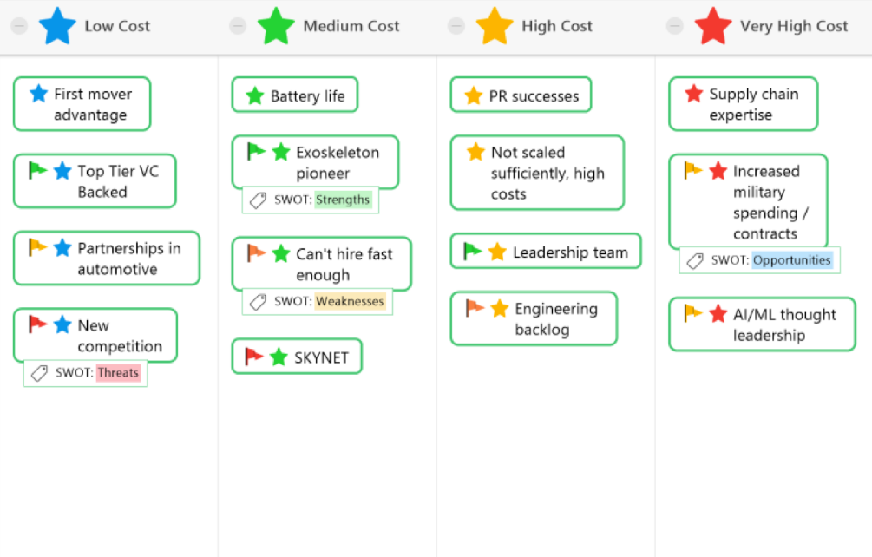
Task: Click the tag icon beside SWOT: Strengths
Action: tap(258, 200)
